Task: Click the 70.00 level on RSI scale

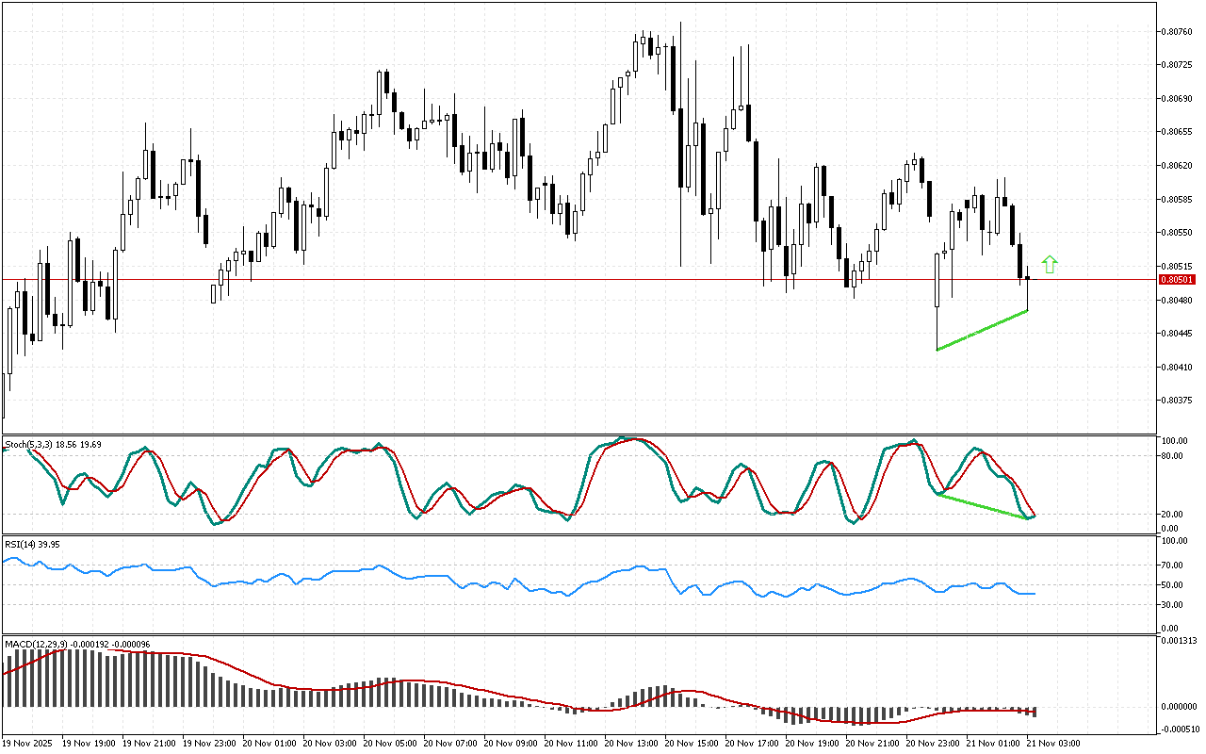Action: click(1173, 565)
